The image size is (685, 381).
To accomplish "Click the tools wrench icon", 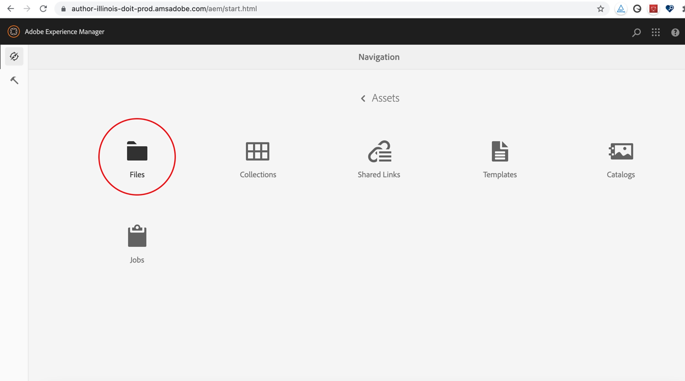I will [14, 80].
